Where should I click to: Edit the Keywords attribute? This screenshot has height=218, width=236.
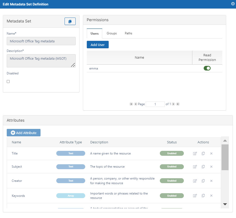[x=195, y=196]
